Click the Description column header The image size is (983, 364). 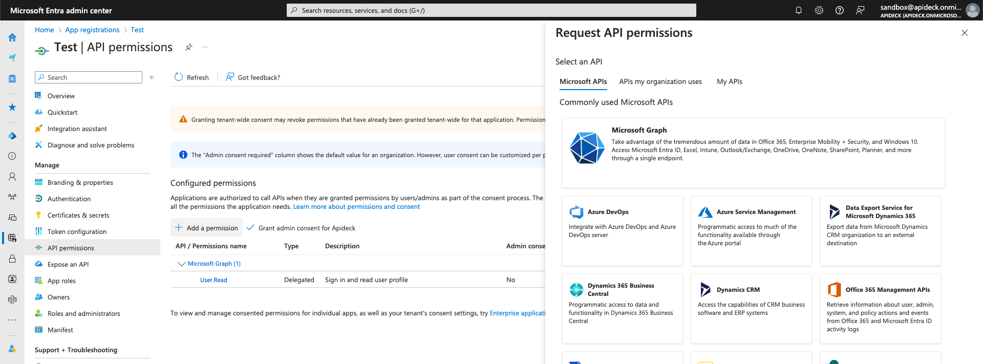pyautogui.click(x=342, y=246)
